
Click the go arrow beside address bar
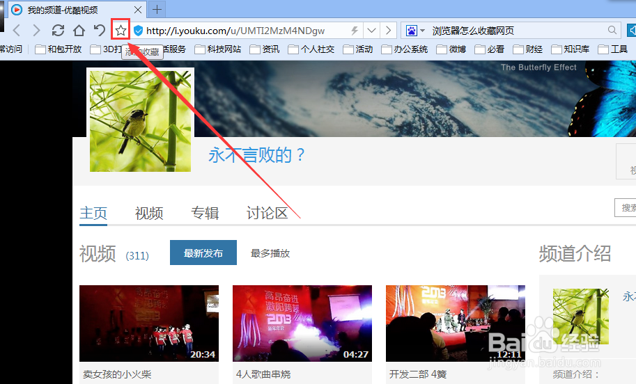pyautogui.click(x=388, y=31)
